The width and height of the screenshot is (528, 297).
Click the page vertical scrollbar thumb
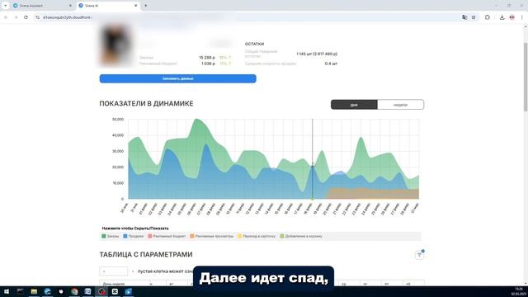point(526,77)
